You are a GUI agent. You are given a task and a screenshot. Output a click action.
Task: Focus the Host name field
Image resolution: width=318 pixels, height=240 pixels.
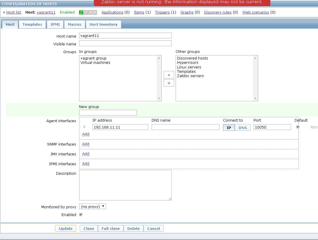pyautogui.click(x=125, y=36)
